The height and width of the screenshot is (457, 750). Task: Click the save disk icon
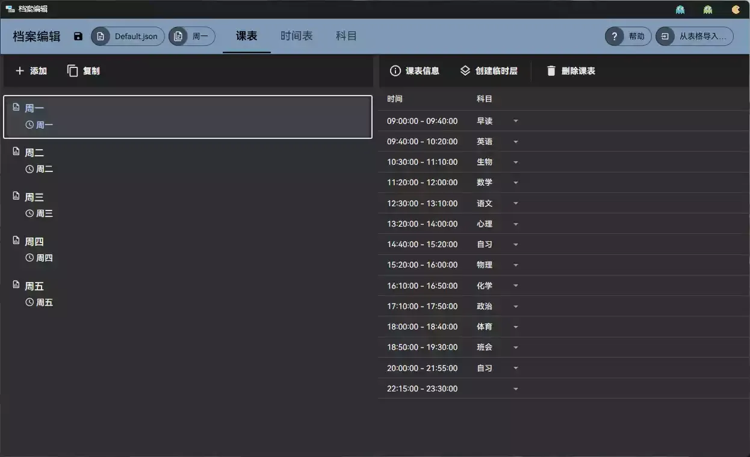tap(78, 36)
